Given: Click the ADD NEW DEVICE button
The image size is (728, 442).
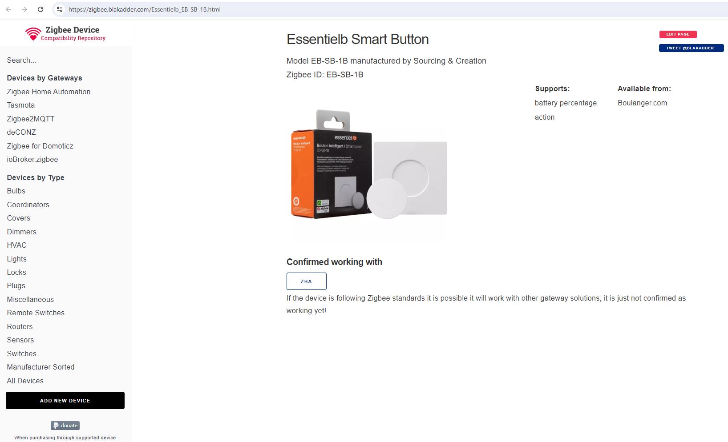Looking at the screenshot, I should point(65,401).
